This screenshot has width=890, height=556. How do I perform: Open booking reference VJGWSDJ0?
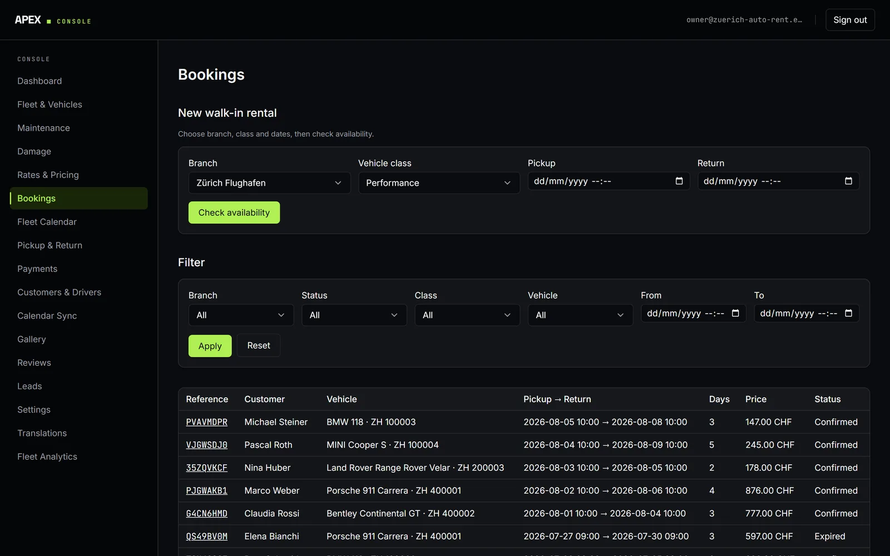point(206,445)
